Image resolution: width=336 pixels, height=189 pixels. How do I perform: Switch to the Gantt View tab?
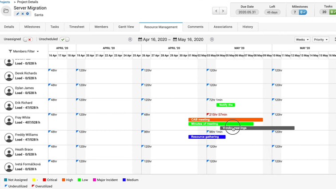pos(126,27)
